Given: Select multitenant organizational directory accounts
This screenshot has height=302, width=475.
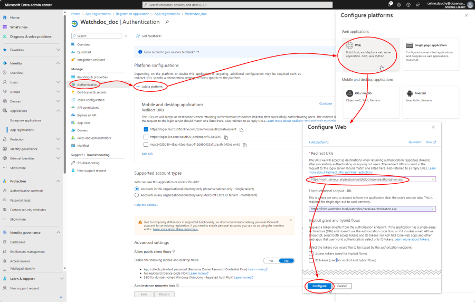Looking at the screenshot, I should pyautogui.click(x=137, y=195).
